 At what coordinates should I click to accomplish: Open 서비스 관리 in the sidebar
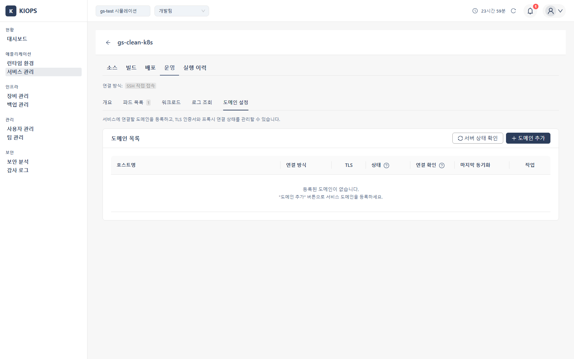click(x=43, y=72)
